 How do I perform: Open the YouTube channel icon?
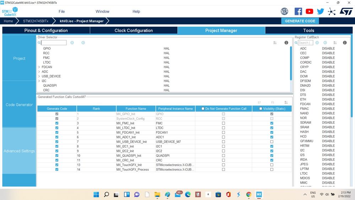tap(309, 11)
